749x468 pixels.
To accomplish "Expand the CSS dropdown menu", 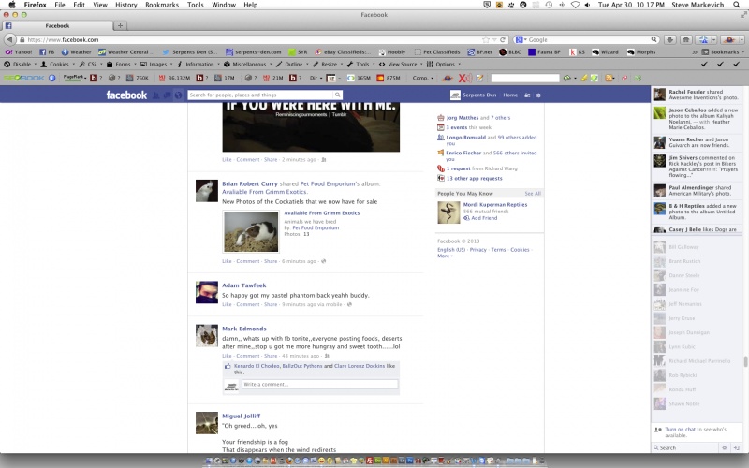I will tap(91, 64).
